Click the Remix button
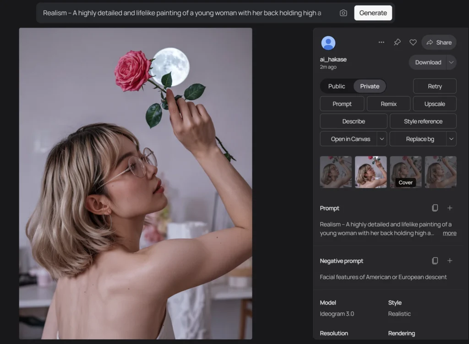This screenshot has height=344, width=469. tap(388, 104)
